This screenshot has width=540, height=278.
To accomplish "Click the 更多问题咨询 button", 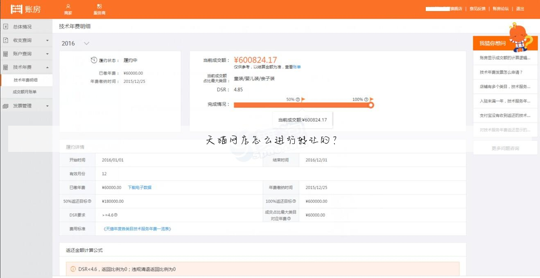I will click(505, 148).
